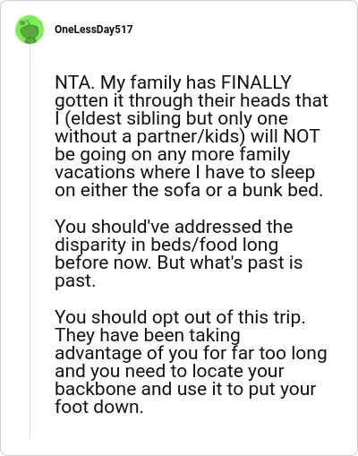Click the words bunk bed

click(282, 190)
